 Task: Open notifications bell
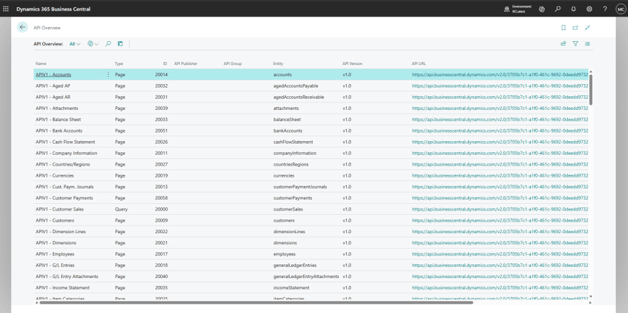click(573, 9)
